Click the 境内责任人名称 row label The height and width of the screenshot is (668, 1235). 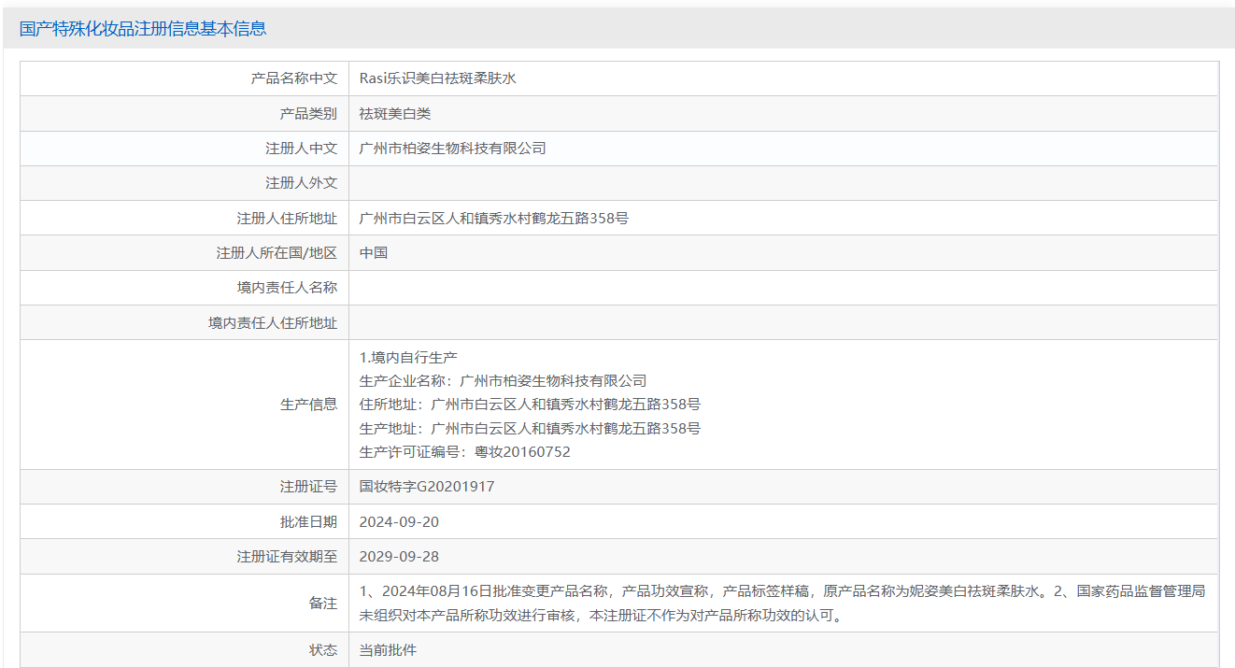(x=287, y=288)
